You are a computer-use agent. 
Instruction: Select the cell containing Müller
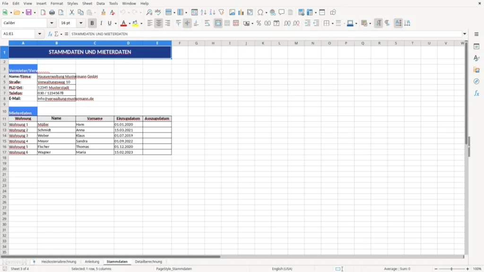click(57, 124)
